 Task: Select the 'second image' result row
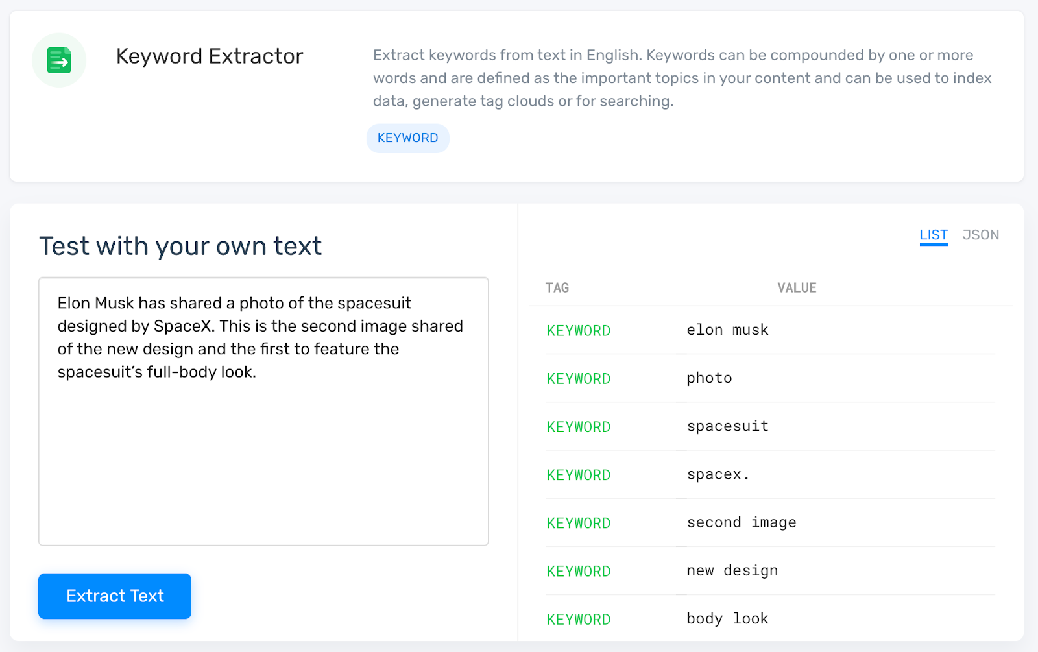pyautogui.click(x=741, y=522)
